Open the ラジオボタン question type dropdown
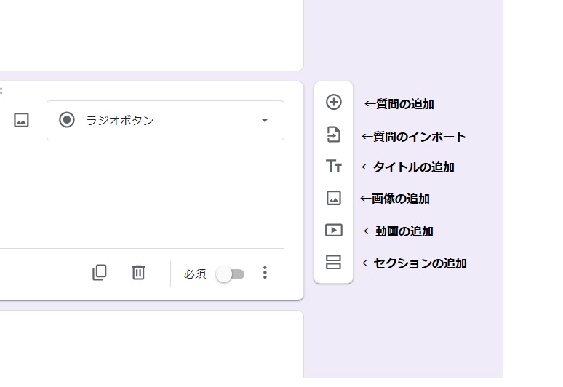This screenshot has width=563, height=387. (x=165, y=120)
